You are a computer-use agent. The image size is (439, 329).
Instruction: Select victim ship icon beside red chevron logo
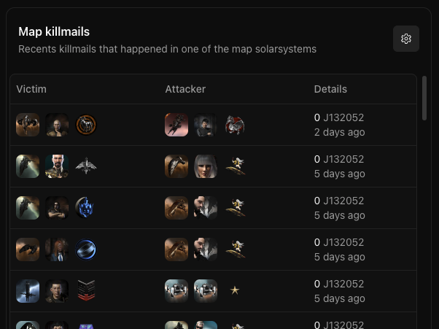tap(28, 291)
